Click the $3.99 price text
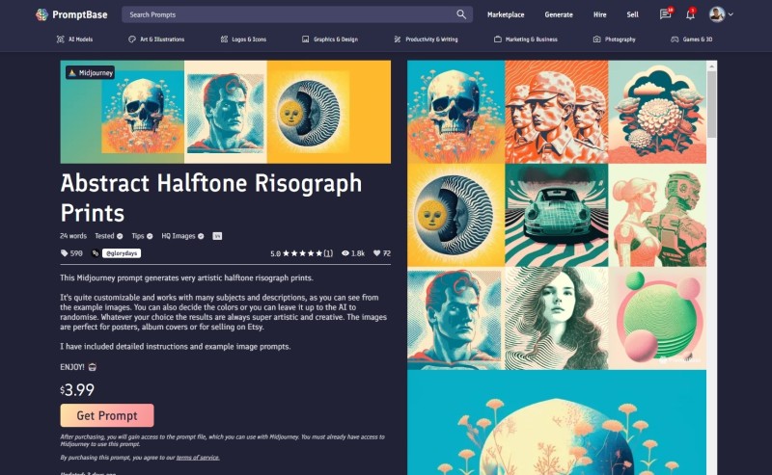Image resolution: width=772 pixels, height=475 pixels. point(77,390)
